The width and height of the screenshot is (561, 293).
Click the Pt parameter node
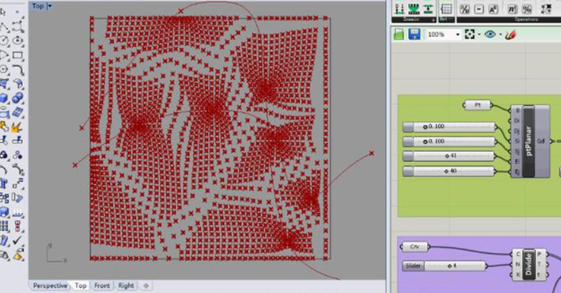tap(477, 105)
